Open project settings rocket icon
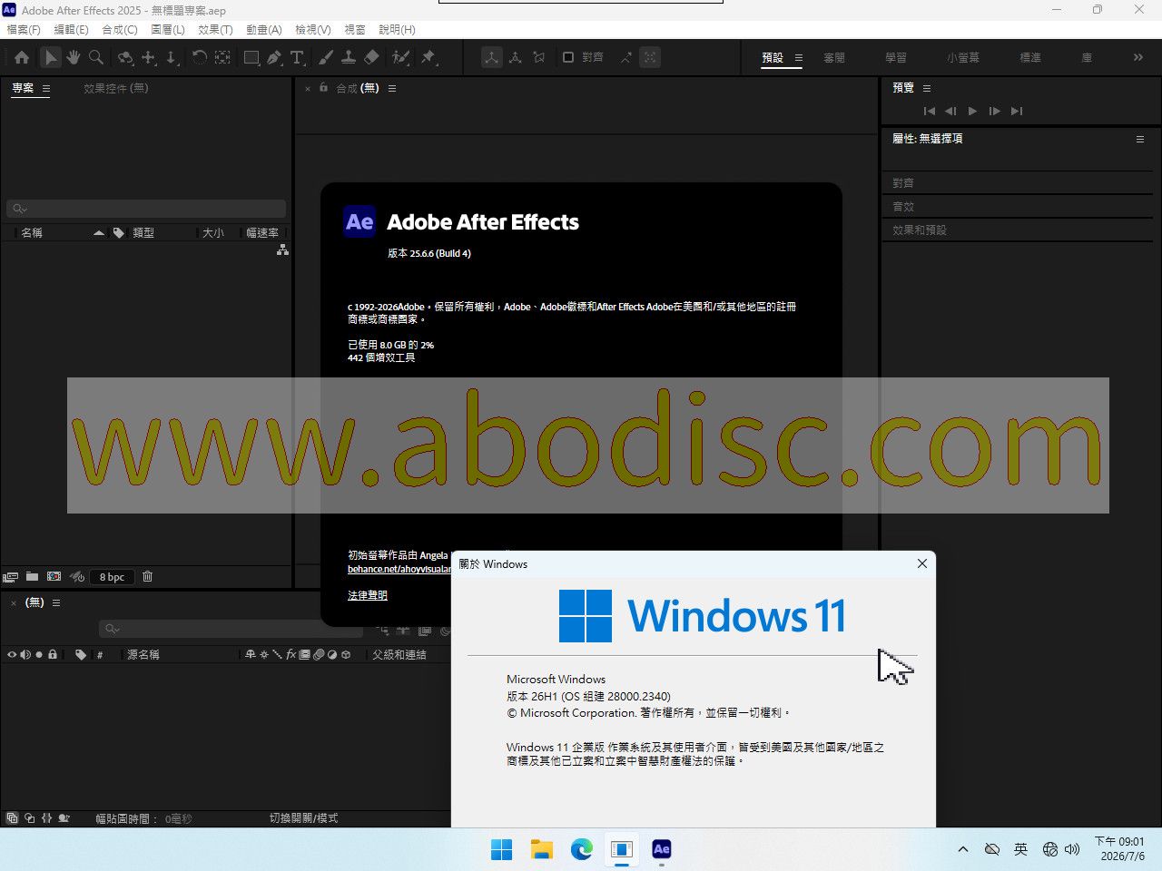 (77, 576)
